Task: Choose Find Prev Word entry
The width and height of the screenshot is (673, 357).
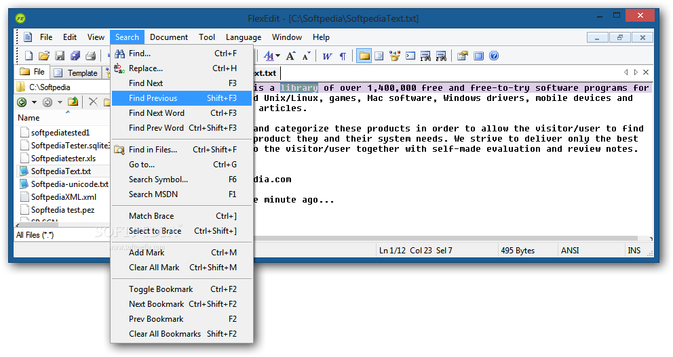Action: click(x=182, y=128)
